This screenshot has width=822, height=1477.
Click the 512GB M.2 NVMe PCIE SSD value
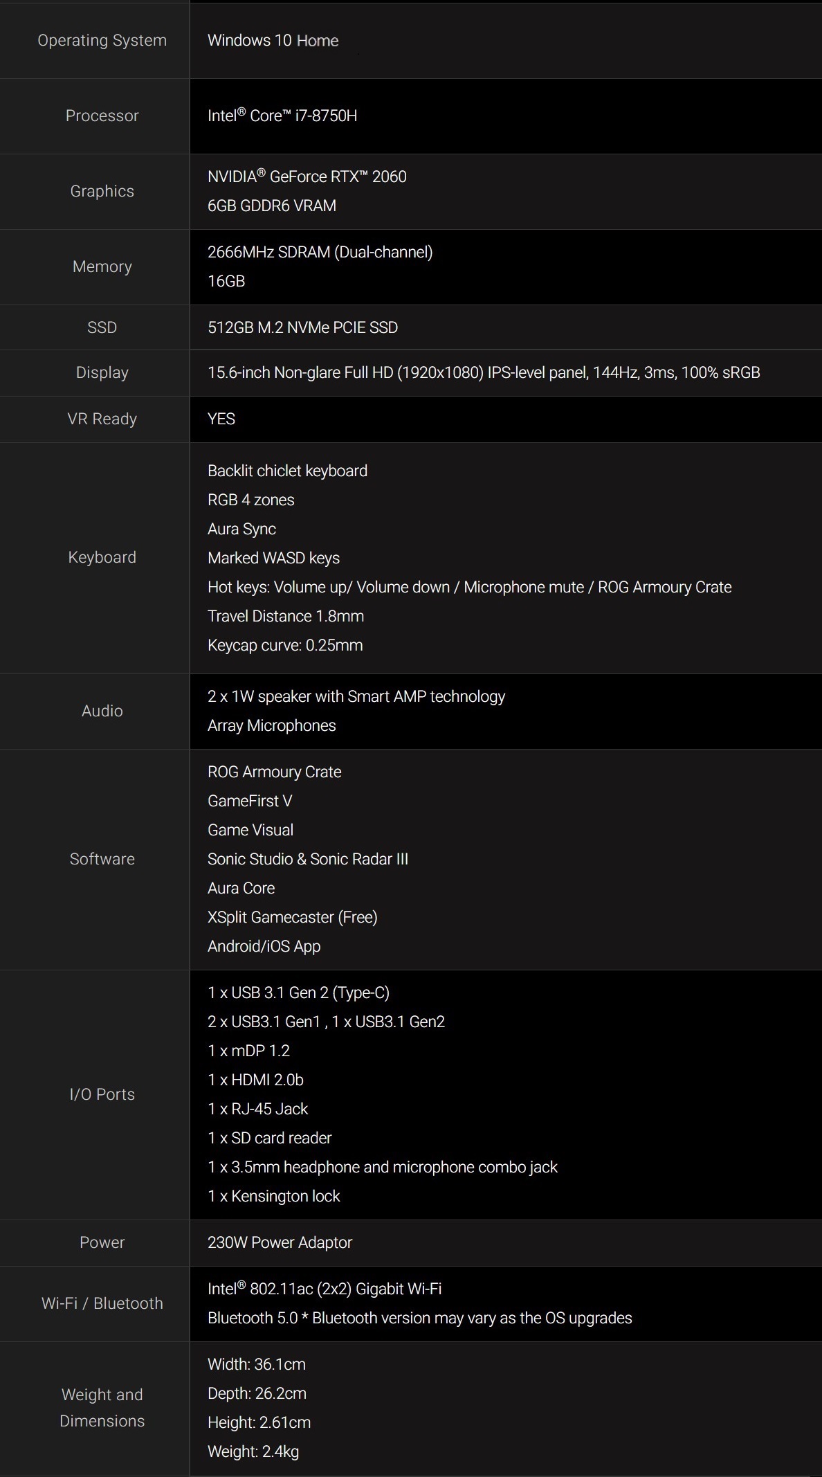pos(303,327)
